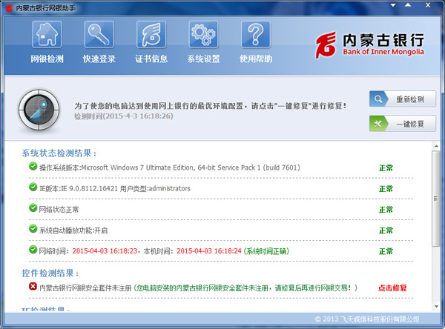Select the 系统状态检测结果 heading

click(59, 153)
